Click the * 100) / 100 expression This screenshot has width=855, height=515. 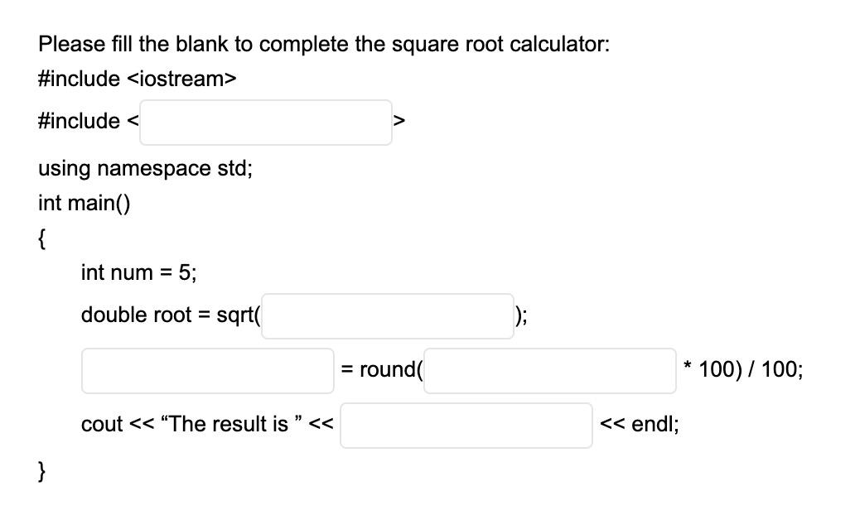(x=740, y=370)
